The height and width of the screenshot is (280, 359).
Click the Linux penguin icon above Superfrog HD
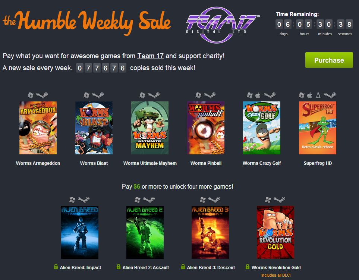pos(318,95)
